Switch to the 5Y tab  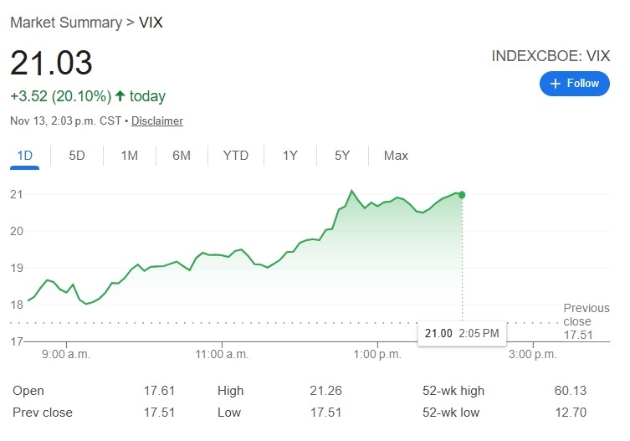342,156
